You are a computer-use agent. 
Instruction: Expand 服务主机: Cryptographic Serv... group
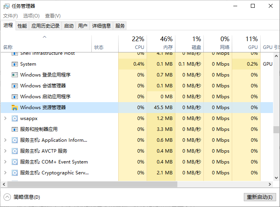5,172
